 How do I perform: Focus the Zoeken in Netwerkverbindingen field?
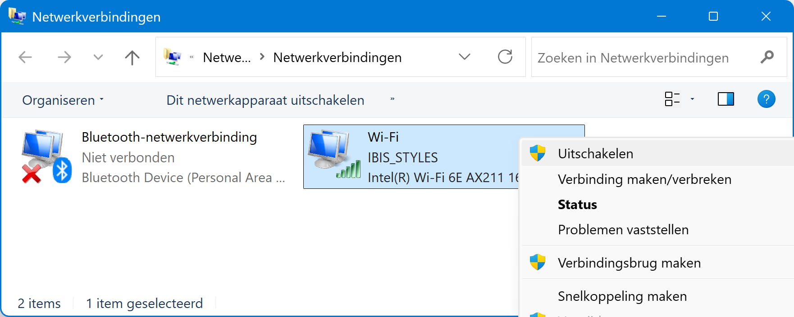tap(640, 58)
